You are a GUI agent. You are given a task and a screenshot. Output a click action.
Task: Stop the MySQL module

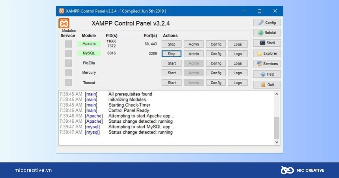pyautogui.click(x=171, y=54)
